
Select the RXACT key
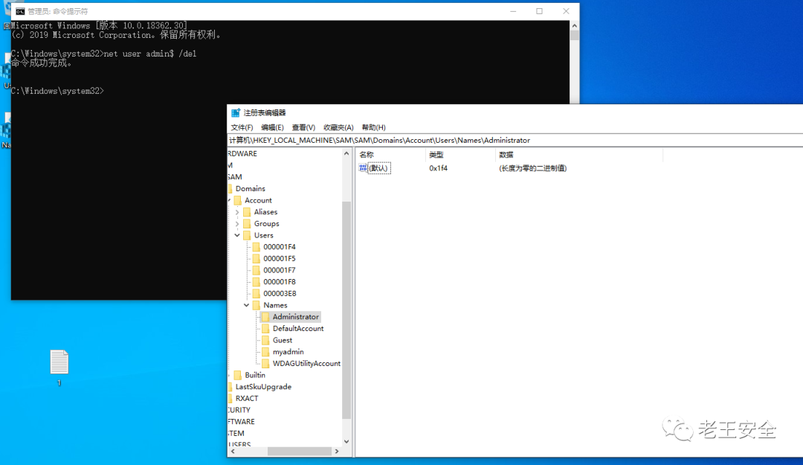coord(247,398)
